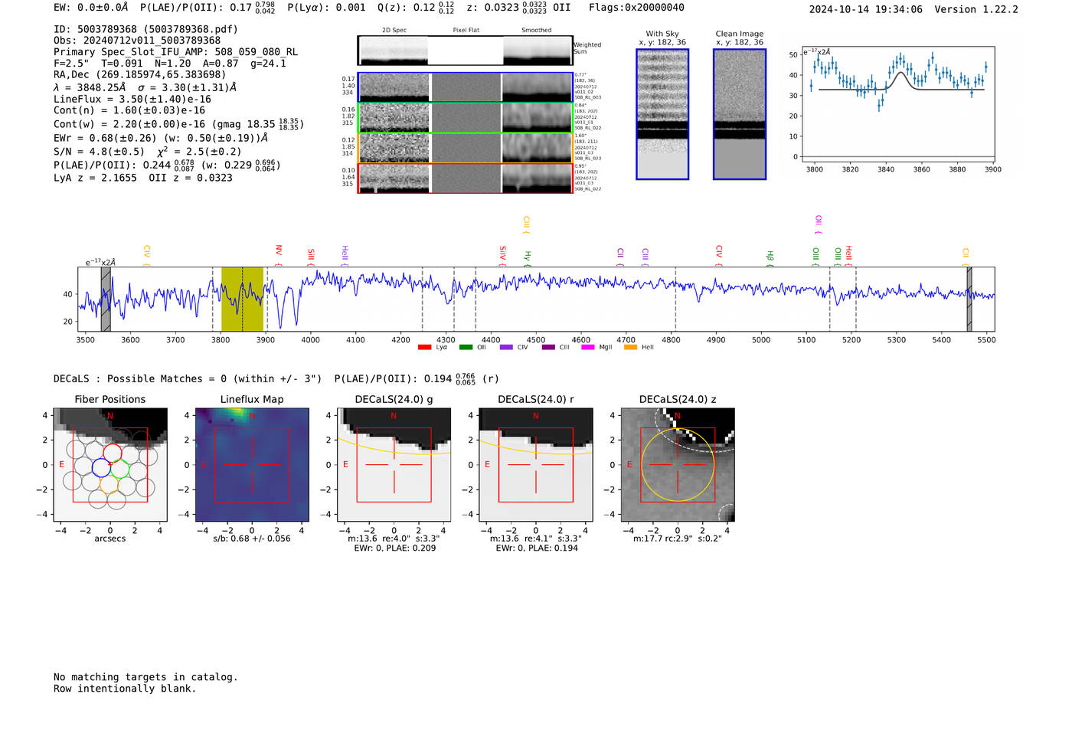This screenshot has width=1072, height=730.
Task: Open the DECaLS(24.0) g image
Action: [394, 465]
